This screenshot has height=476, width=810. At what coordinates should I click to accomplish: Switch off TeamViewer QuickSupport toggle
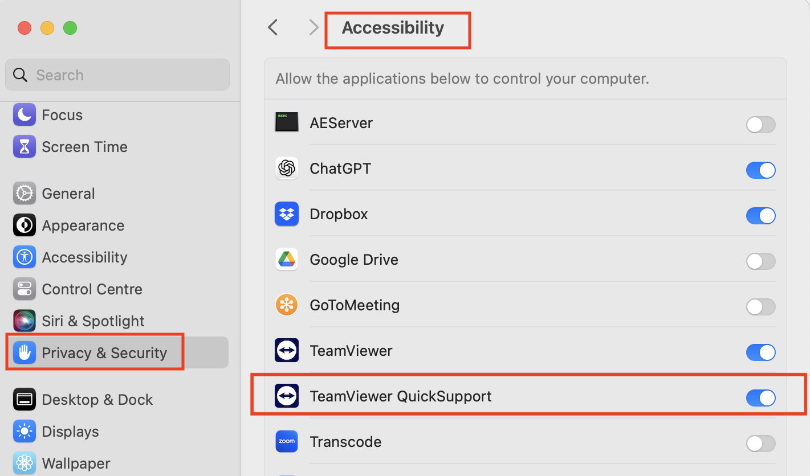760,398
